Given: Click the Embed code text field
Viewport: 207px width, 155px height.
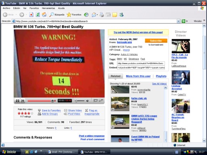Looking at the screenshot, I should (x=141, y=67).
